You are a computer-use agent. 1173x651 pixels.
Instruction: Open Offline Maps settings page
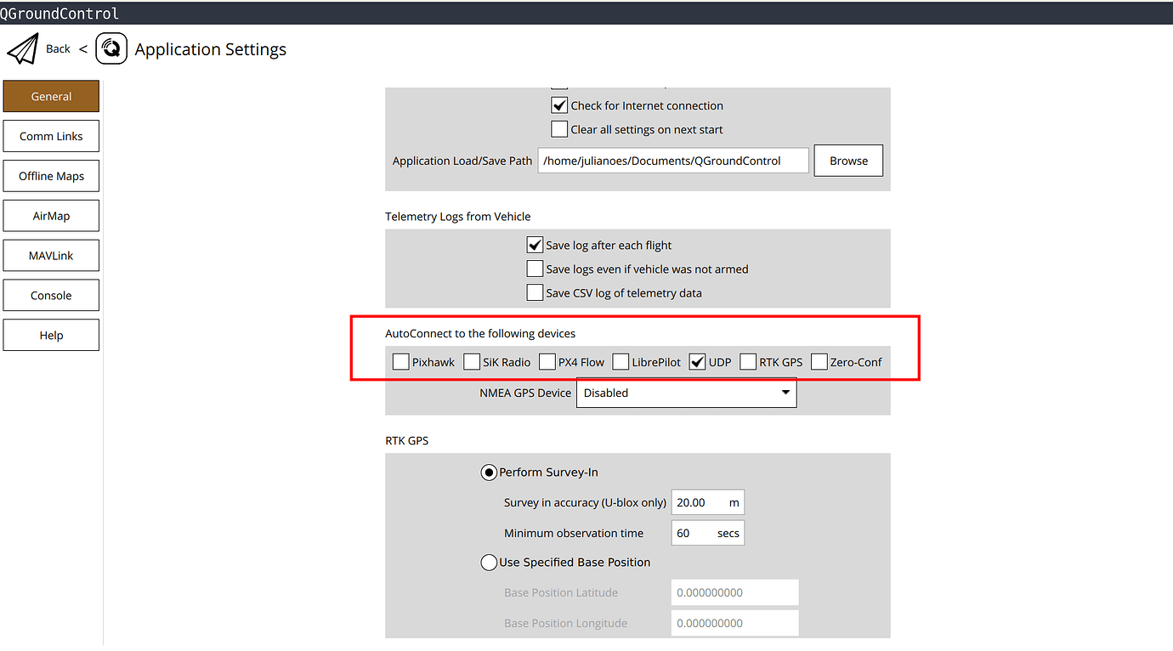[51, 176]
